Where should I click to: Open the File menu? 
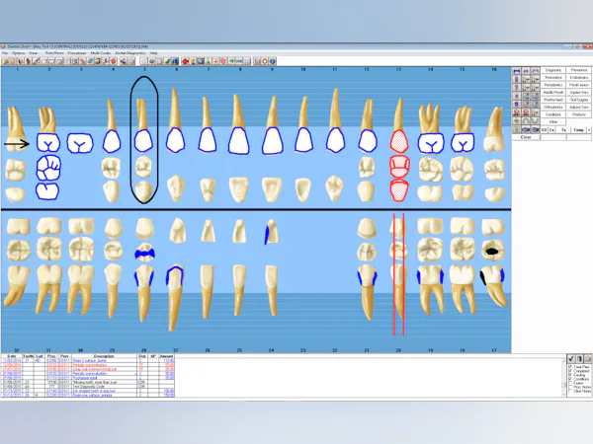tap(5, 53)
